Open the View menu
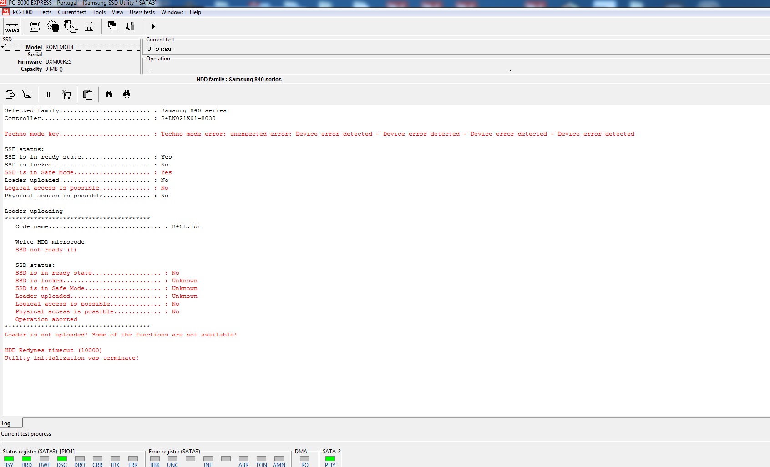Image resolution: width=770 pixels, height=467 pixels. (x=117, y=12)
